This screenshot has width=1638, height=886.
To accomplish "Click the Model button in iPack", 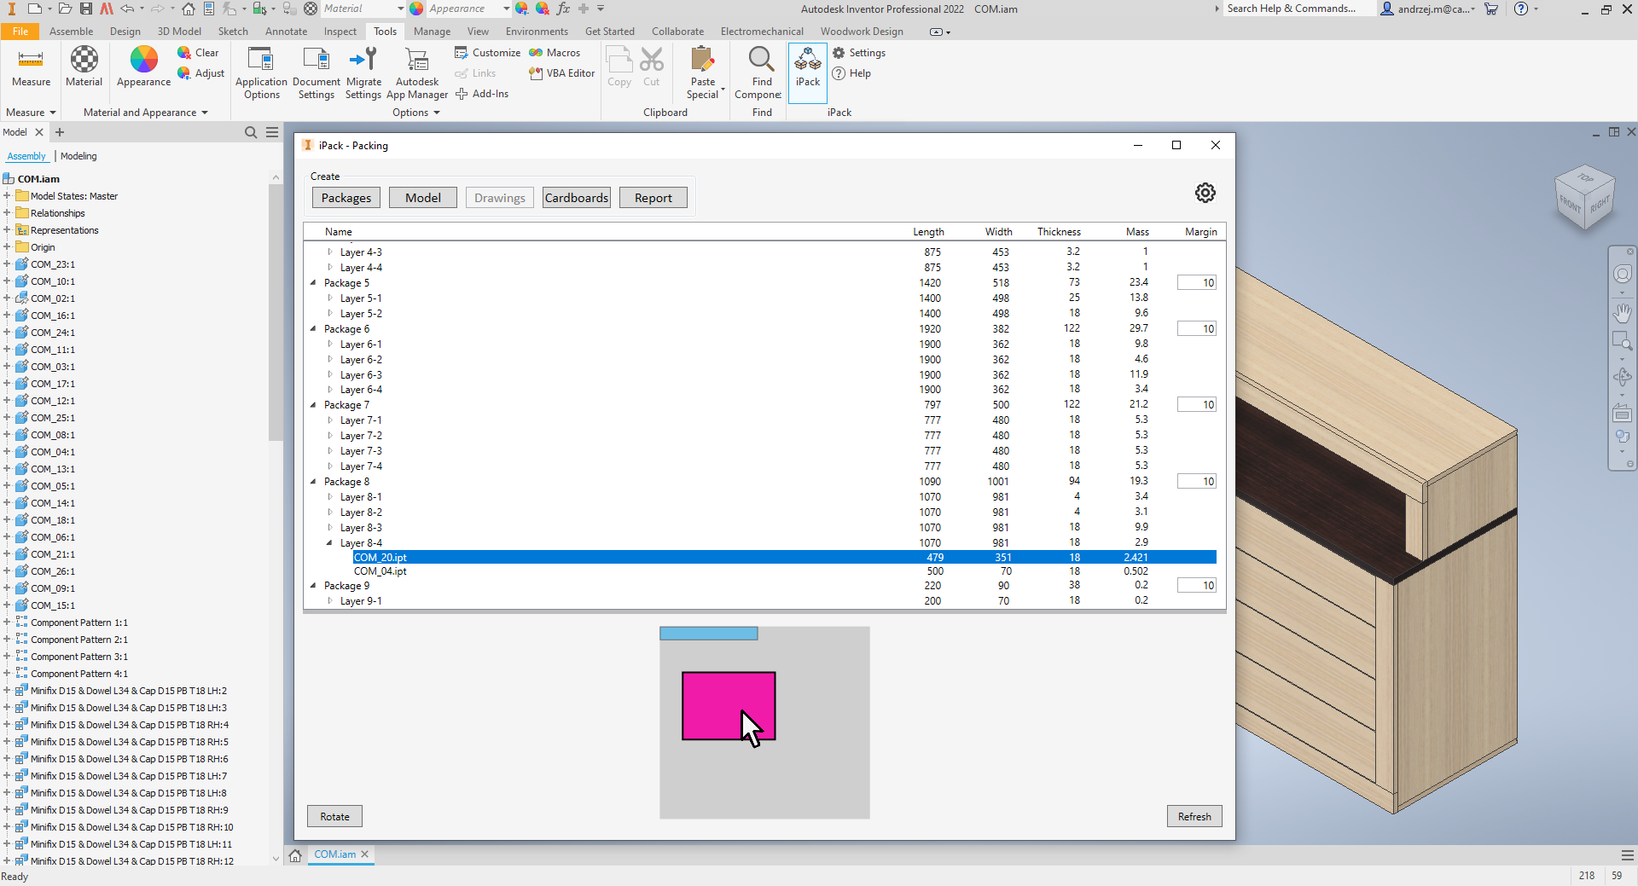I will coord(423,198).
